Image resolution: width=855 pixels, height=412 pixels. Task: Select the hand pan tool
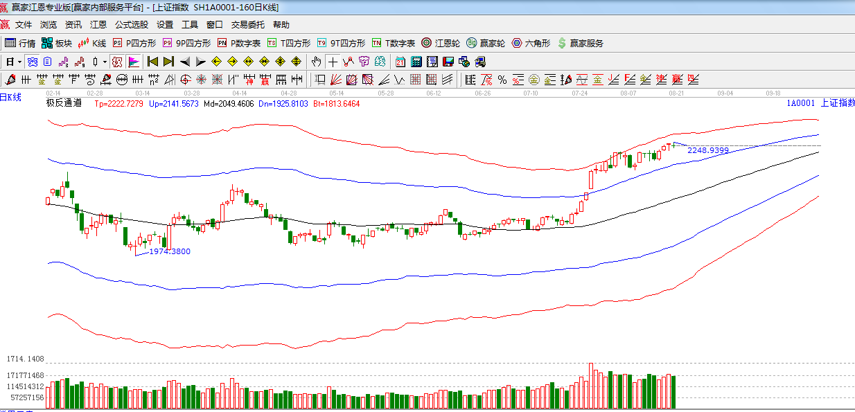(x=317, y=62)
